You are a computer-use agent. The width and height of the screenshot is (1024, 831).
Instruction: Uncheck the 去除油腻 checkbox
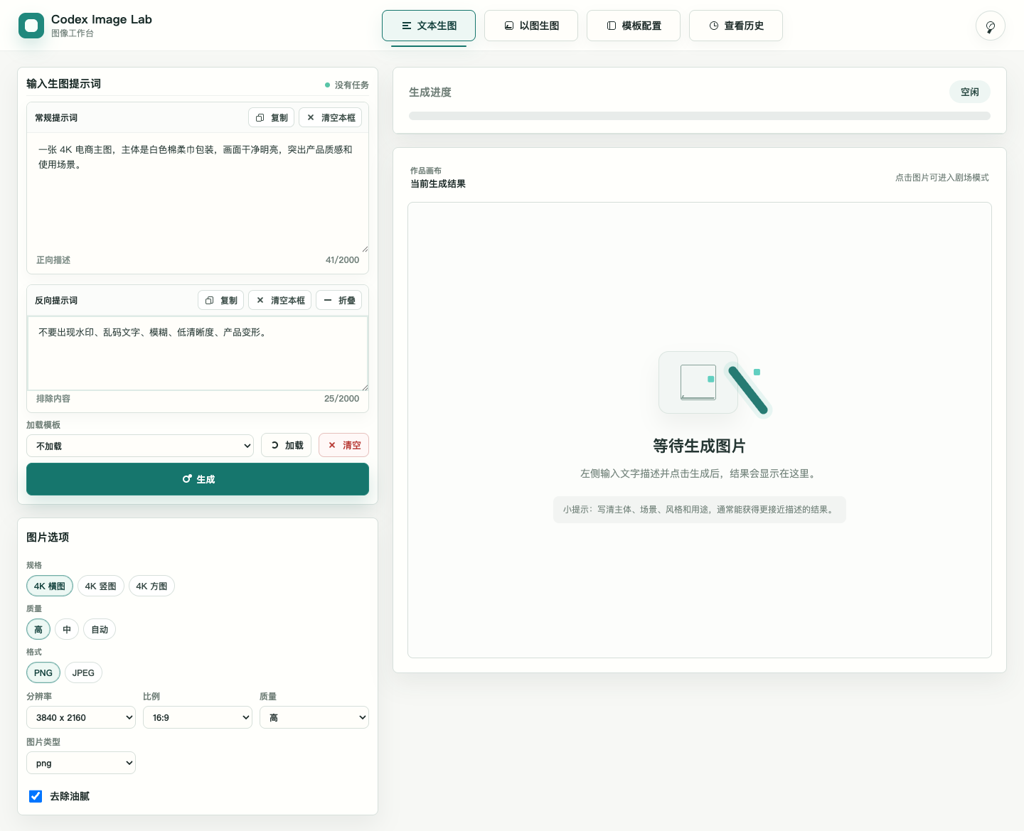pyautogui.click(x=36, y=796)
